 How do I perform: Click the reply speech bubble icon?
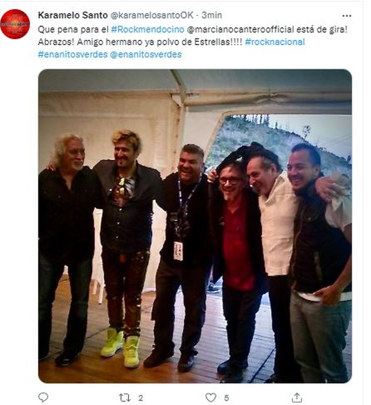[x=43, y=397]
